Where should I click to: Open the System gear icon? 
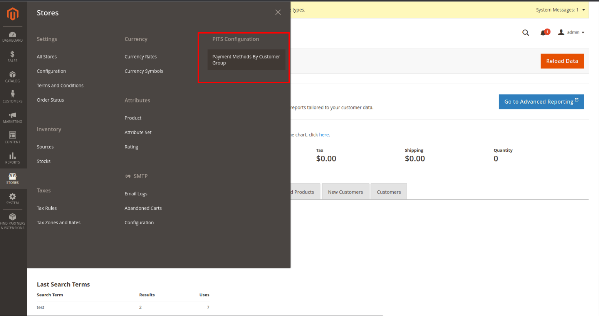click(x=13, y=198)
